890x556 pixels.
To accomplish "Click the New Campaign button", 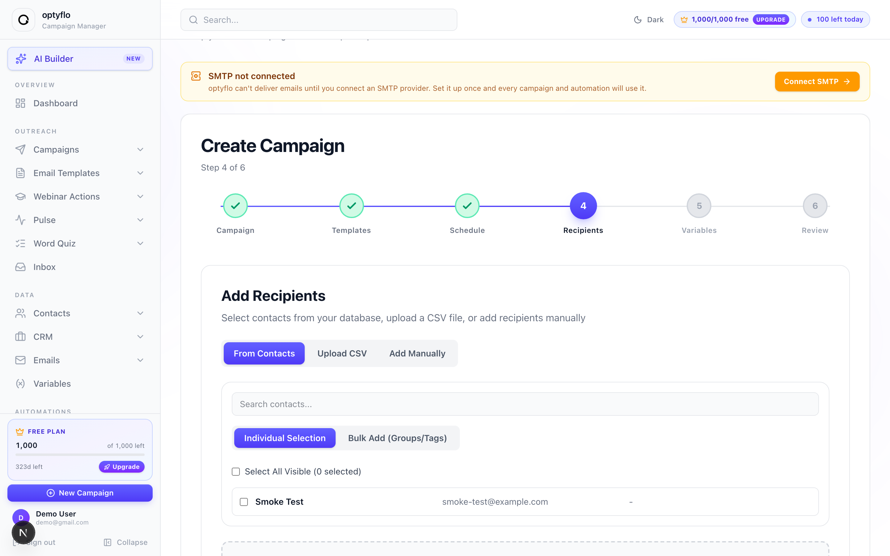I will pos(80,493).
